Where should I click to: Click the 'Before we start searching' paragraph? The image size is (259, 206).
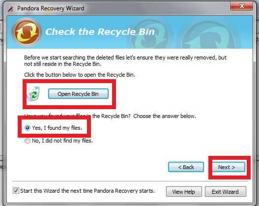pyautogui.click(x=125, y=60)
